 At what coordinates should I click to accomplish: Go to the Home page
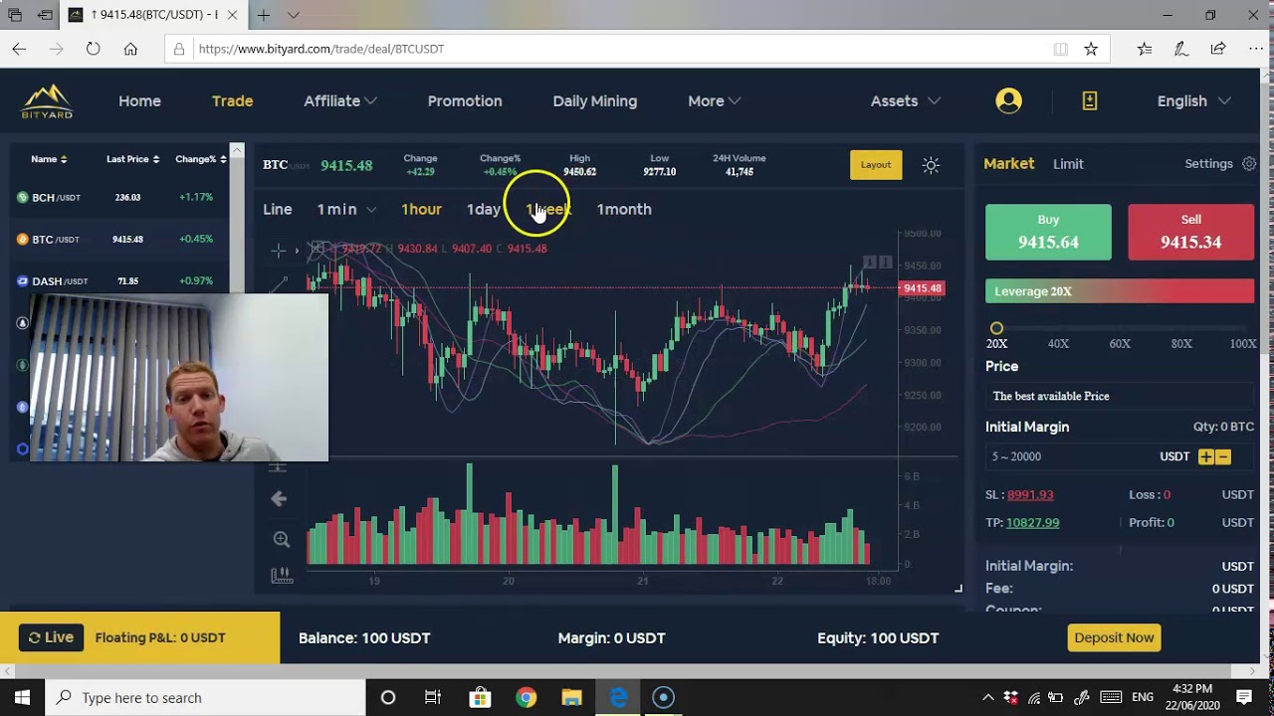click(139, 100)
